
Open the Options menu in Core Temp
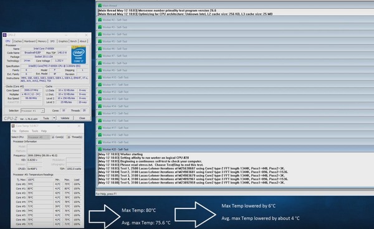coord(24,131)
